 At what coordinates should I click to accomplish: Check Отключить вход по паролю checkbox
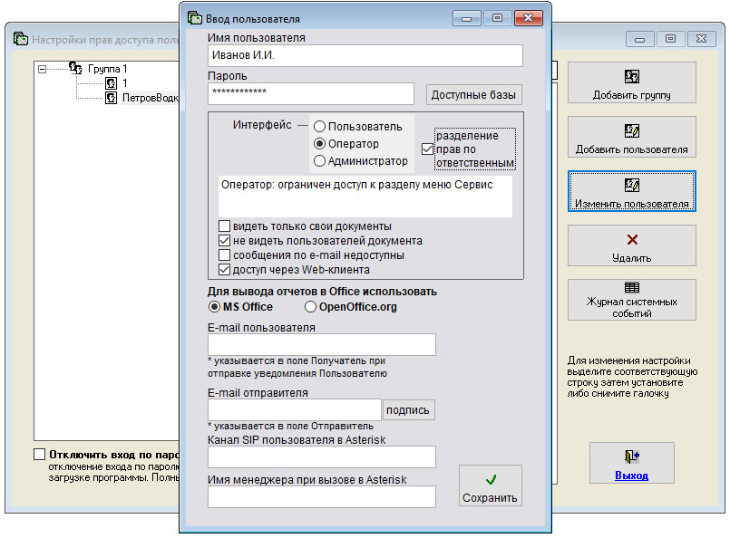[x=40, y=455]
